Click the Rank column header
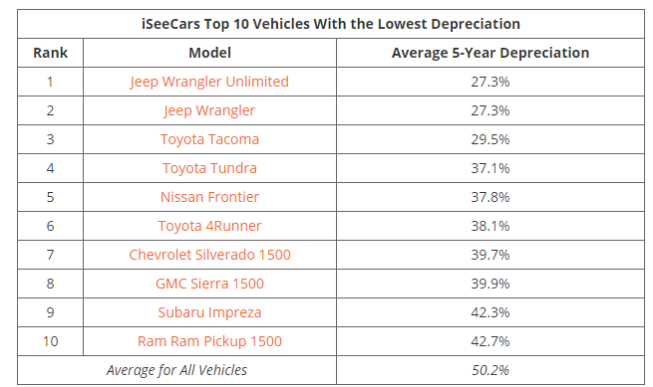Screen dimensions: 653x387 [x=51, y=53]
